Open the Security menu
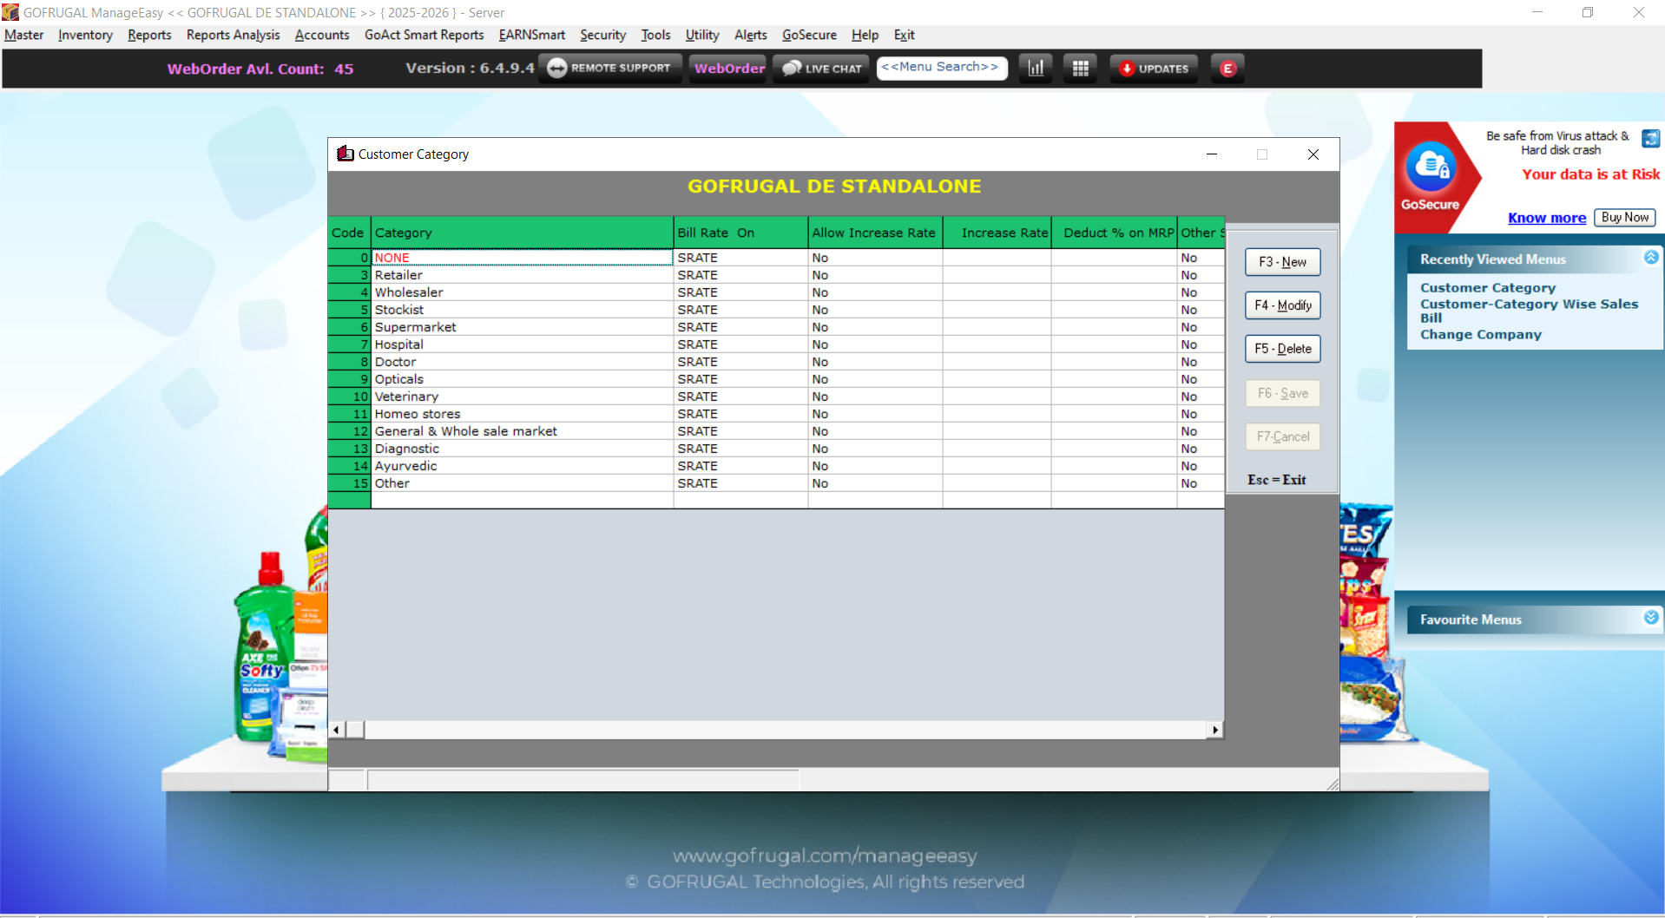Image resolution: width=1665 pixels, height=918 pixels. 603,35
